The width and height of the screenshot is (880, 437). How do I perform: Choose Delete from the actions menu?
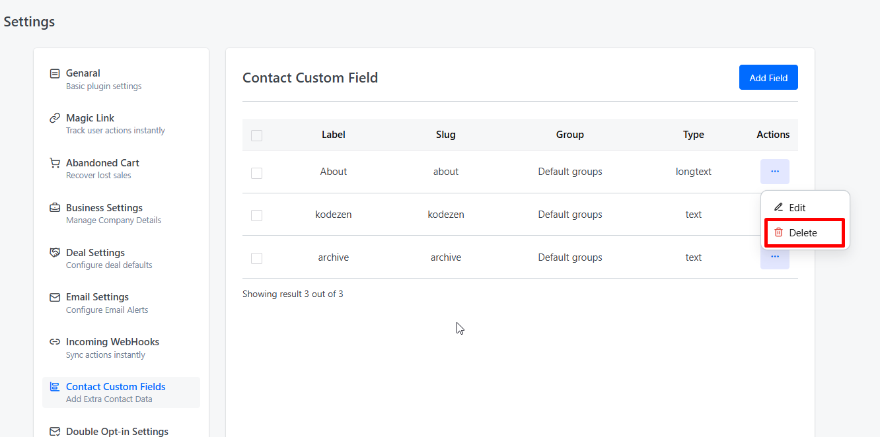(x=805, y=232)
